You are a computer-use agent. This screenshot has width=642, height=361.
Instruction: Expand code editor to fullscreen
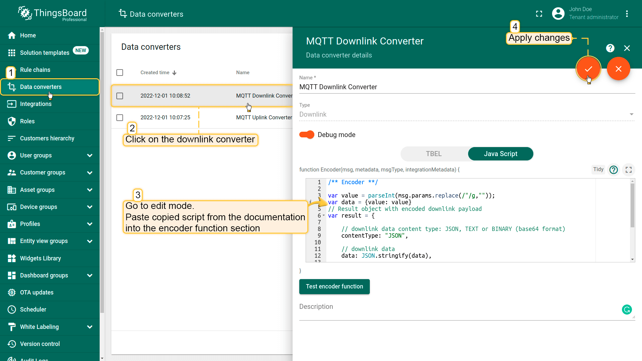tap(629, 170)
